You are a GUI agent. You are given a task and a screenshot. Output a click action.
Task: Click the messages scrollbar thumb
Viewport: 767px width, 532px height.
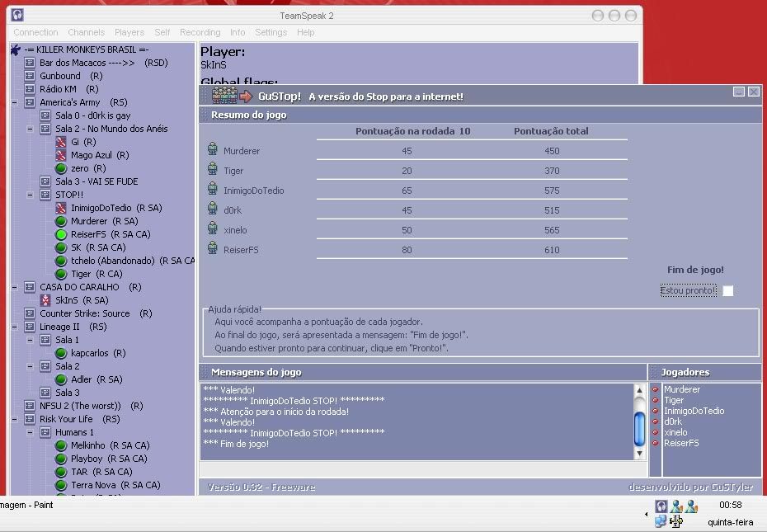click(x=639, y=429)
